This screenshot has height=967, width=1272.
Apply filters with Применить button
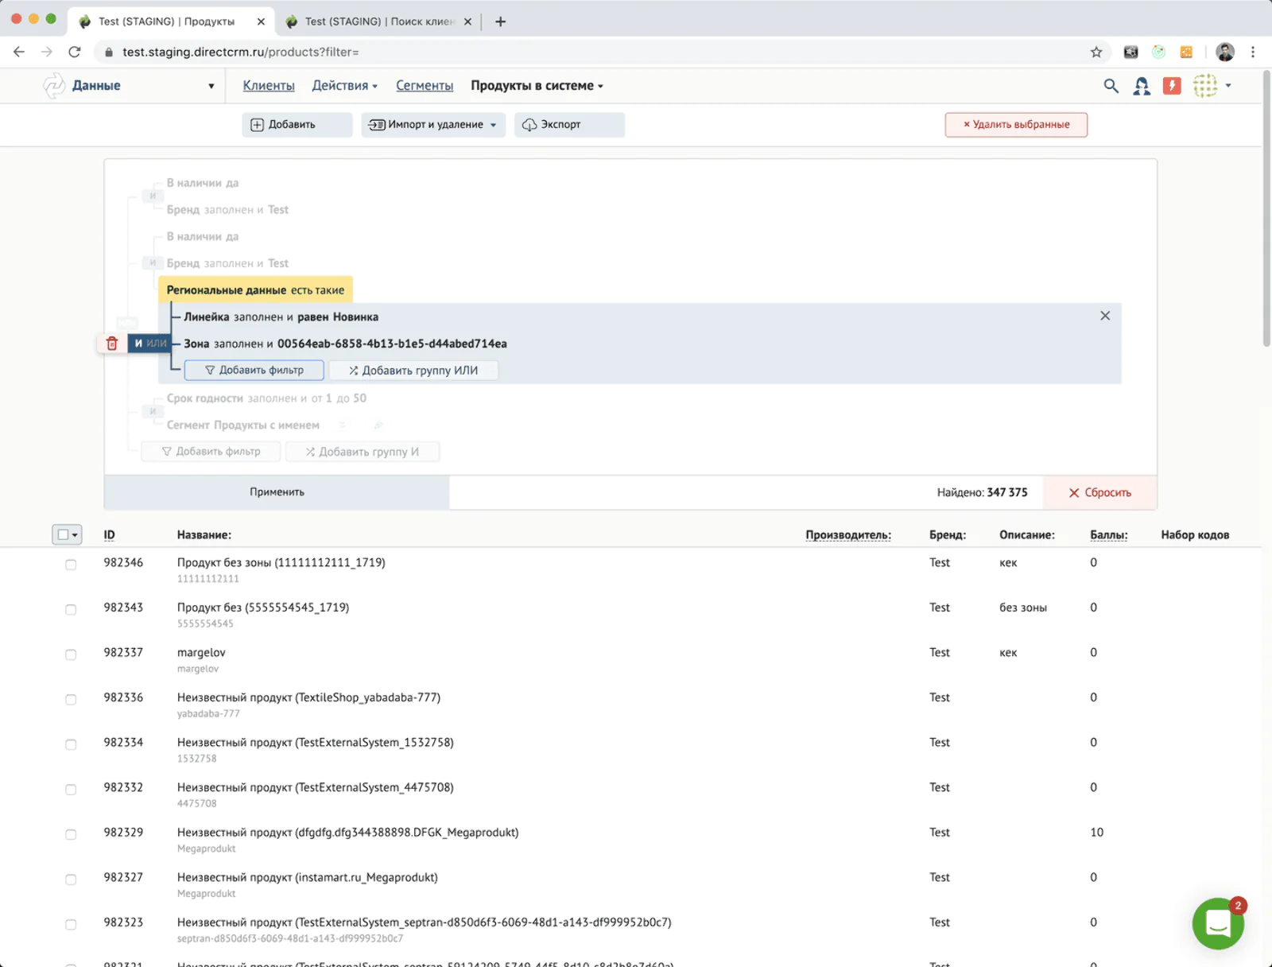click(x=277, y=492)
